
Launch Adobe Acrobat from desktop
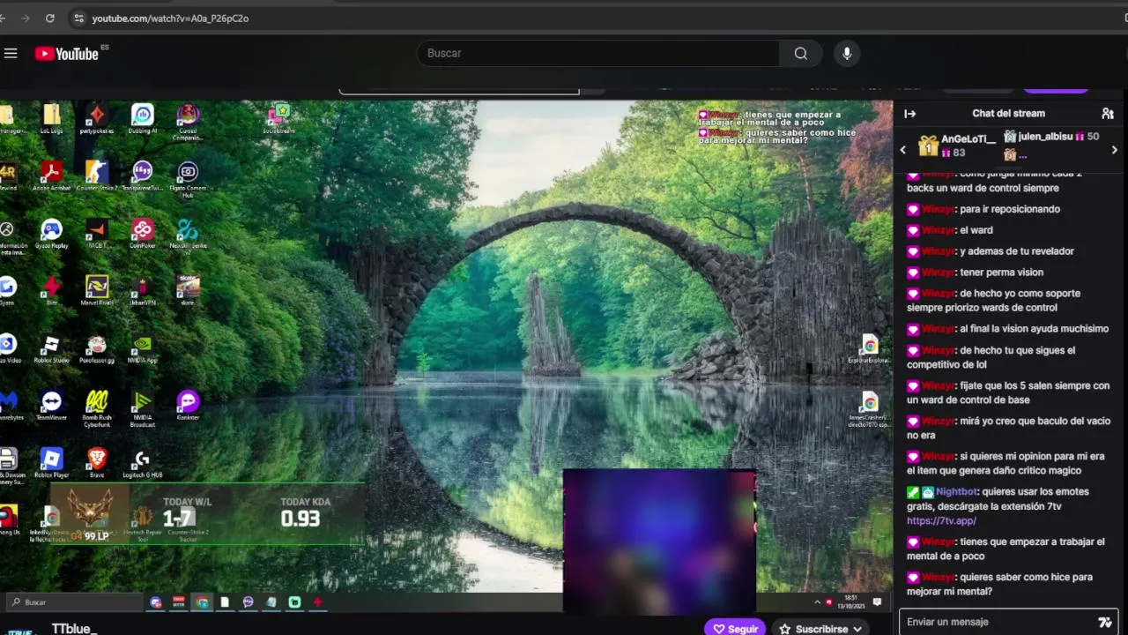pyautogui.click(x=52, y=176)
